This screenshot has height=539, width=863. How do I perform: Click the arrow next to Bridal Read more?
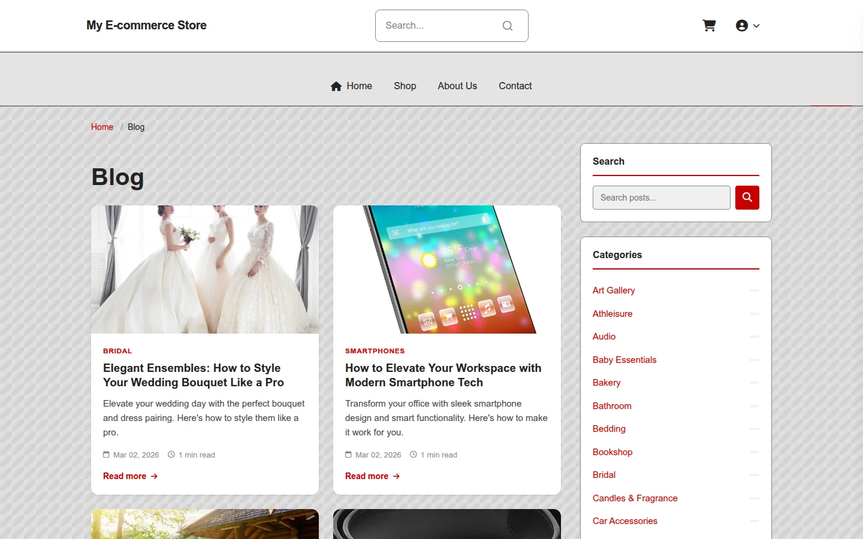(x=154, y=476)
